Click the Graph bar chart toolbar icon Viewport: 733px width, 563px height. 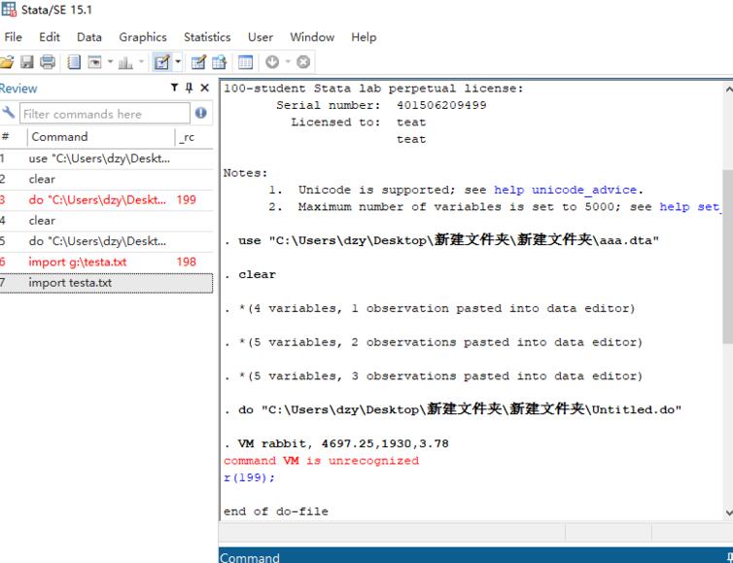point(125,61)
